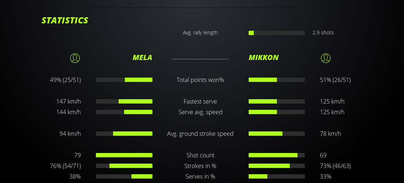The image size is (404, 183).
Task: Click the Mela player profile icon
Action: click(x=75, y=58)
